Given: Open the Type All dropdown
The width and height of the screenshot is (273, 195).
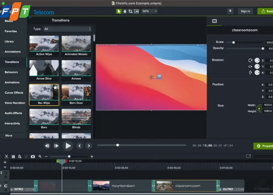Looking at the screenshot, I should point(67,29).
